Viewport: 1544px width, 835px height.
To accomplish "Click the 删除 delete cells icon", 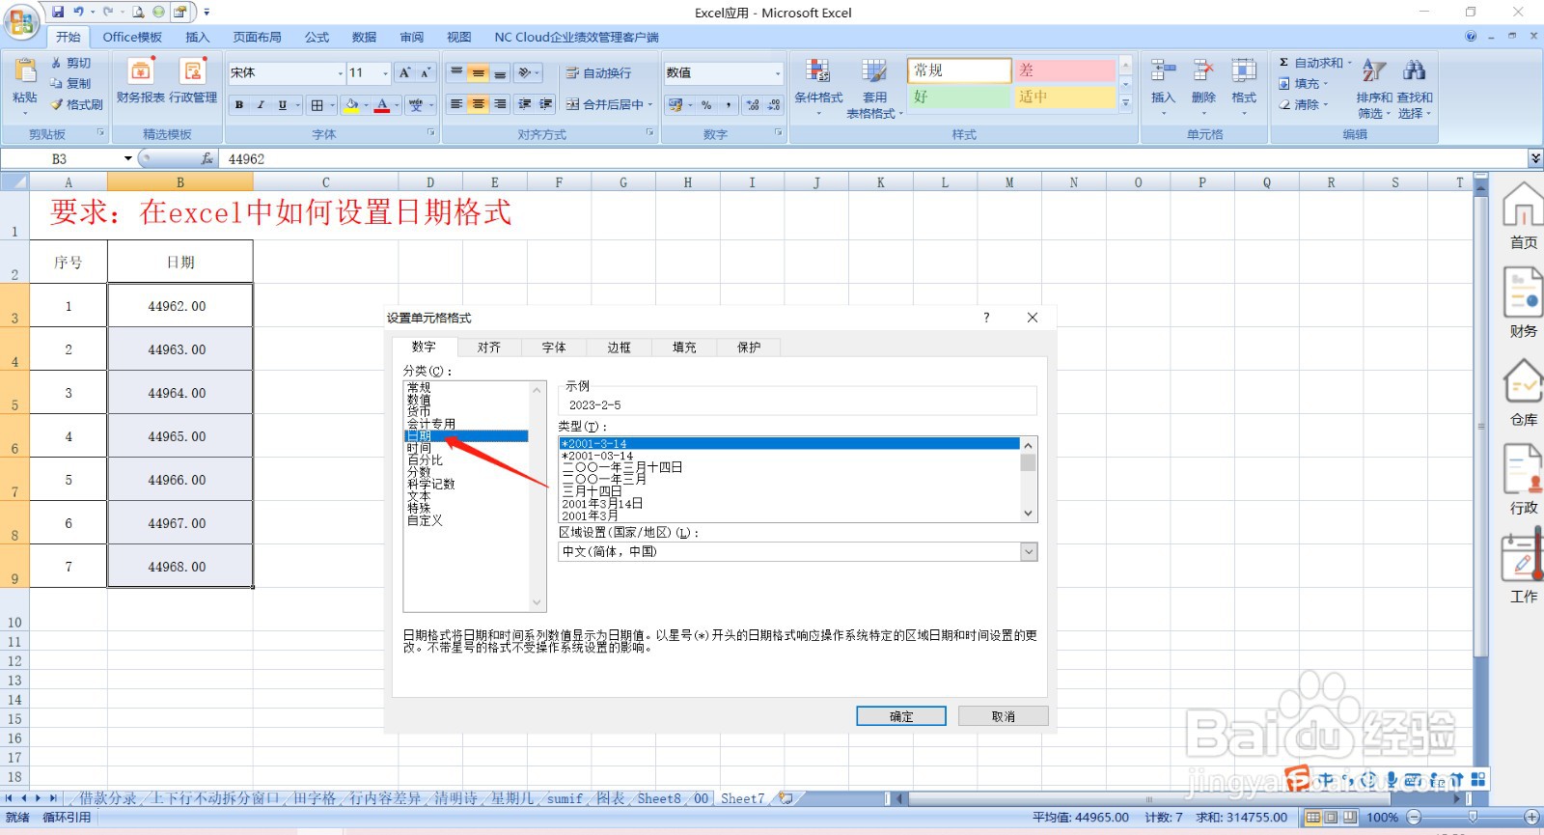I will point(1203,71).
